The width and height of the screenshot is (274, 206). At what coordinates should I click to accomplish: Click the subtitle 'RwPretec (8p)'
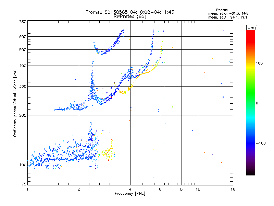click(x=130, y=16)
